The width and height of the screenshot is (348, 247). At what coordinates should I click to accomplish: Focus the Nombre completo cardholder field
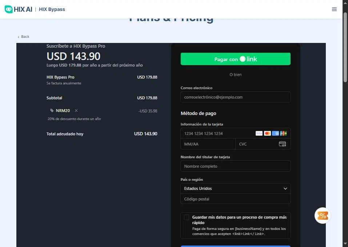236,166
